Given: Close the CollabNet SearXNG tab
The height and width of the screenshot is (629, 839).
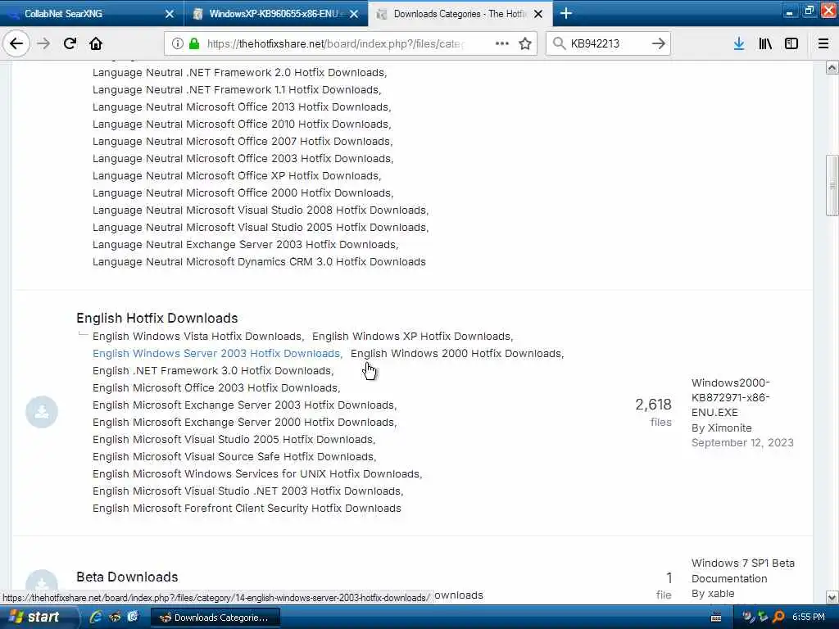Looking at the screenshot, I should pyautogui.click(x=170, y=14).
